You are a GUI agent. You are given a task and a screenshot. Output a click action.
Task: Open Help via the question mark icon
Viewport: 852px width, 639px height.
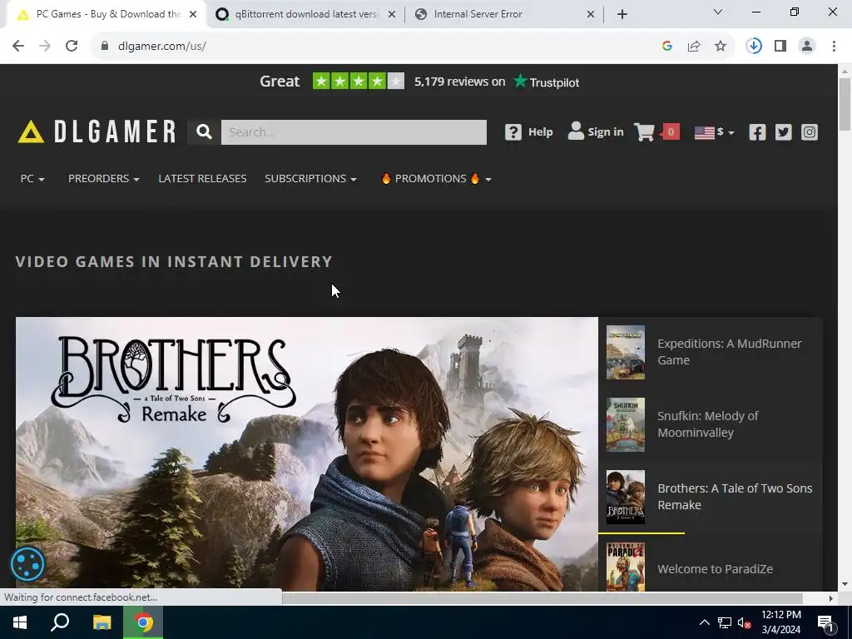[x=513, y=132]
